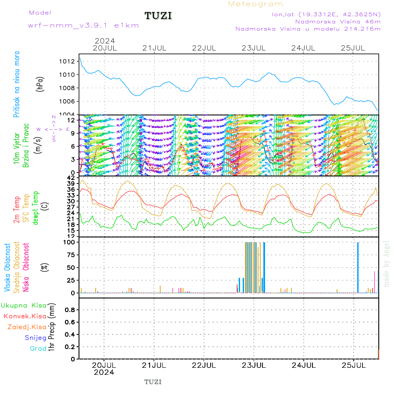Click the "Brzina i Pravac" label
This screenshot has width=395, height=395.
[x=26, y=145]
